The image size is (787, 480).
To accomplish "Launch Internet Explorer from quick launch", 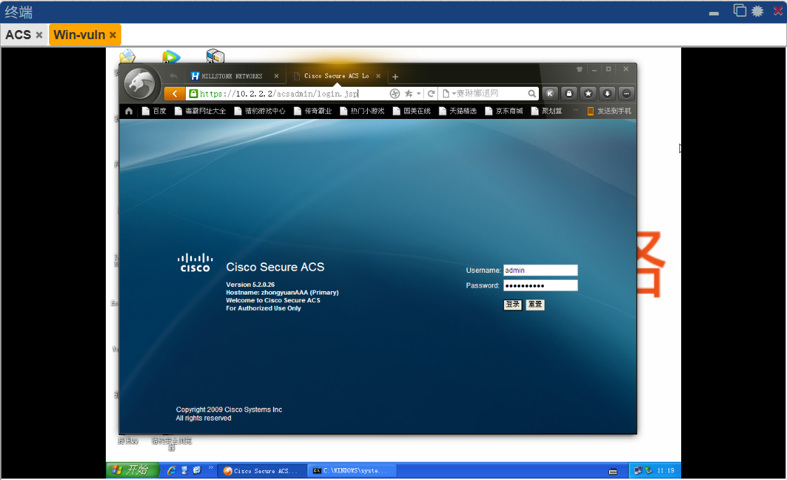I will (x=172, y=470).
